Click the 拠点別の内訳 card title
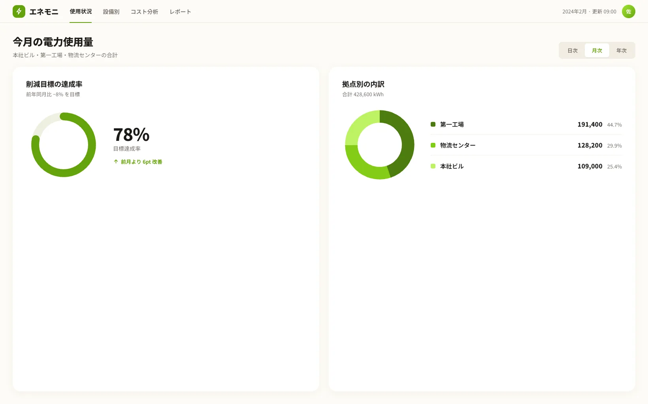648x404 pixels. tap(363, 84)
